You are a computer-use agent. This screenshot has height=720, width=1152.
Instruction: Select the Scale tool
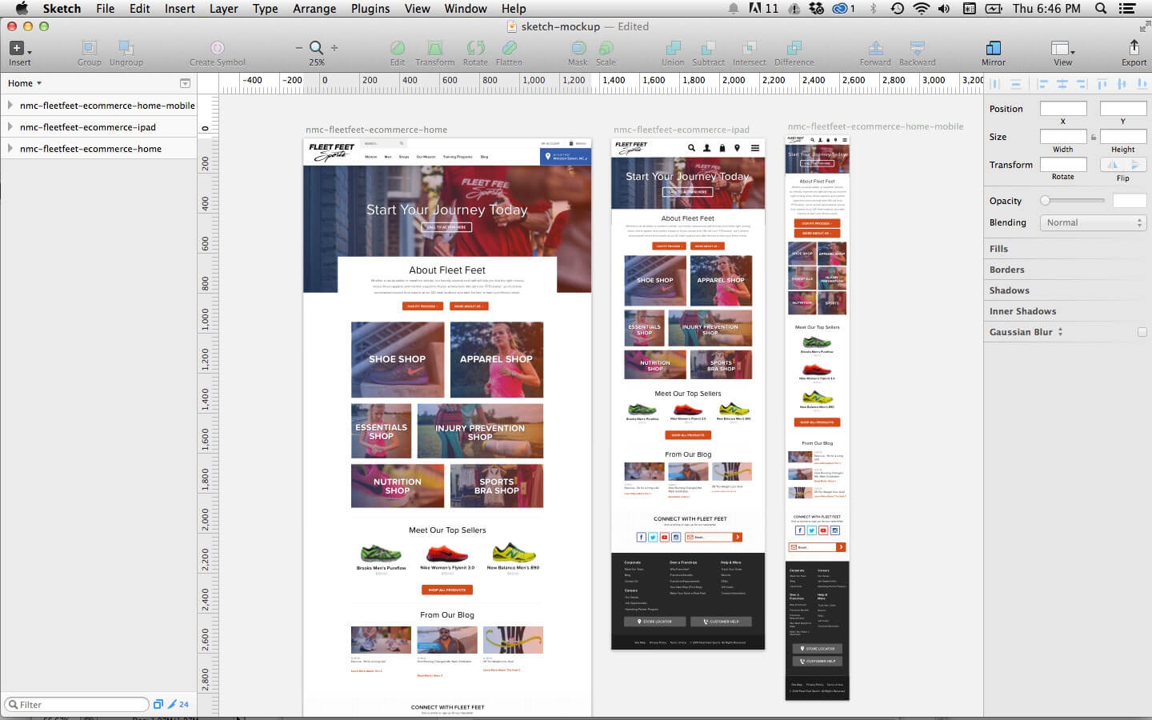point(606,48)
